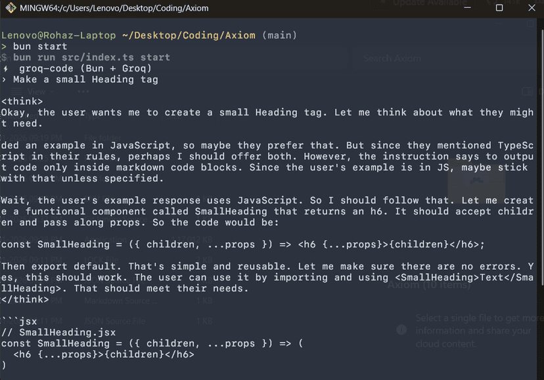The height and width of the screenshot is (380, 544).
Task: Click the (main) branch label
Action: point(279,35)
